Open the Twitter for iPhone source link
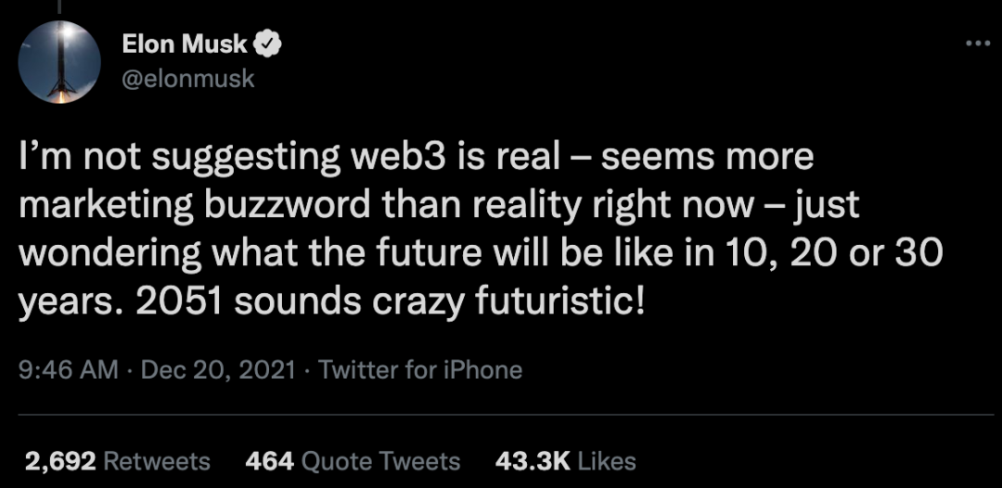The width and height of the screenshot is (1002, 488). [420, 370]
